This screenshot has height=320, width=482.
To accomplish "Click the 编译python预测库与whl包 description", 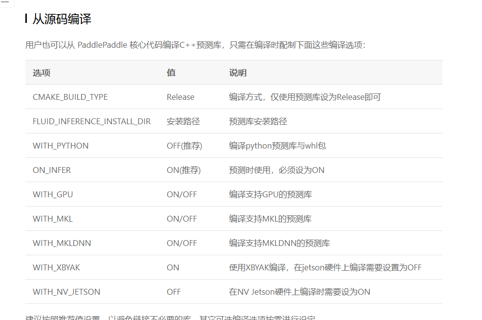I will (277, 146).
